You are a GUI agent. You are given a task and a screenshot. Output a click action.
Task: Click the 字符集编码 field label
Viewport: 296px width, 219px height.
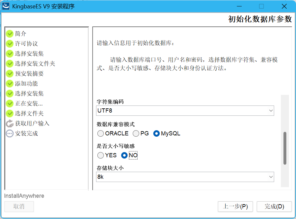click(110, 102)
